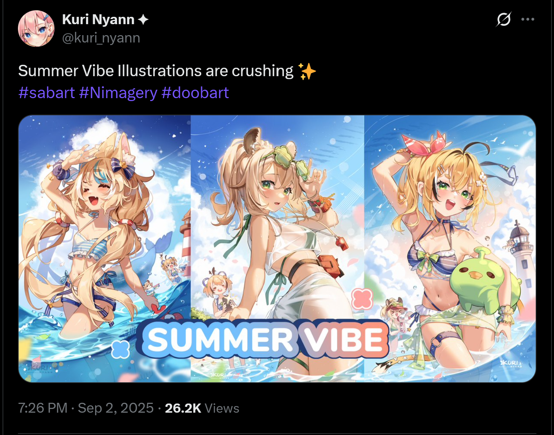Open the three-dot more options menu
The image size is (554, 435).
[x=528, y=19]
